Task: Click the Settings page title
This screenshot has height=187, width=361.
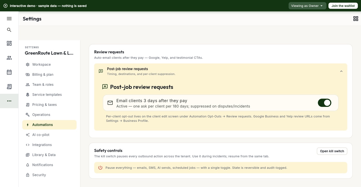Action: [x=32, y=19]
